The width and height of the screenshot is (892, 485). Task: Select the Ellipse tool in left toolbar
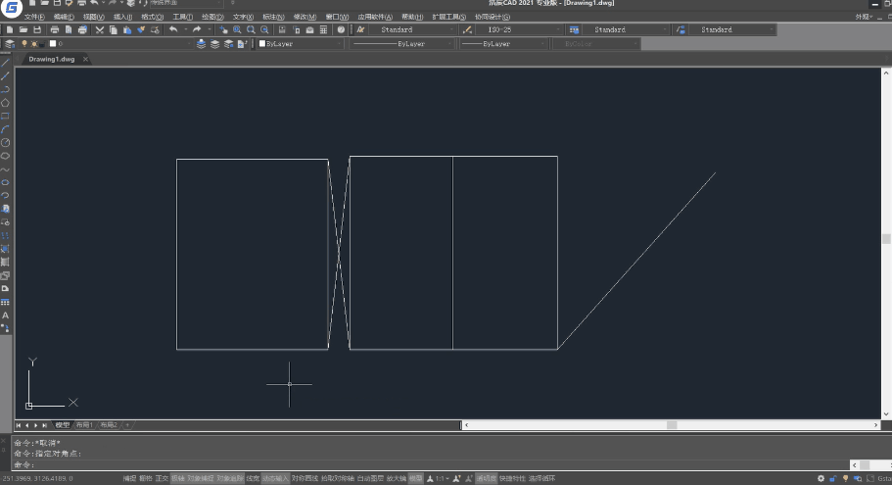(5, 182)
